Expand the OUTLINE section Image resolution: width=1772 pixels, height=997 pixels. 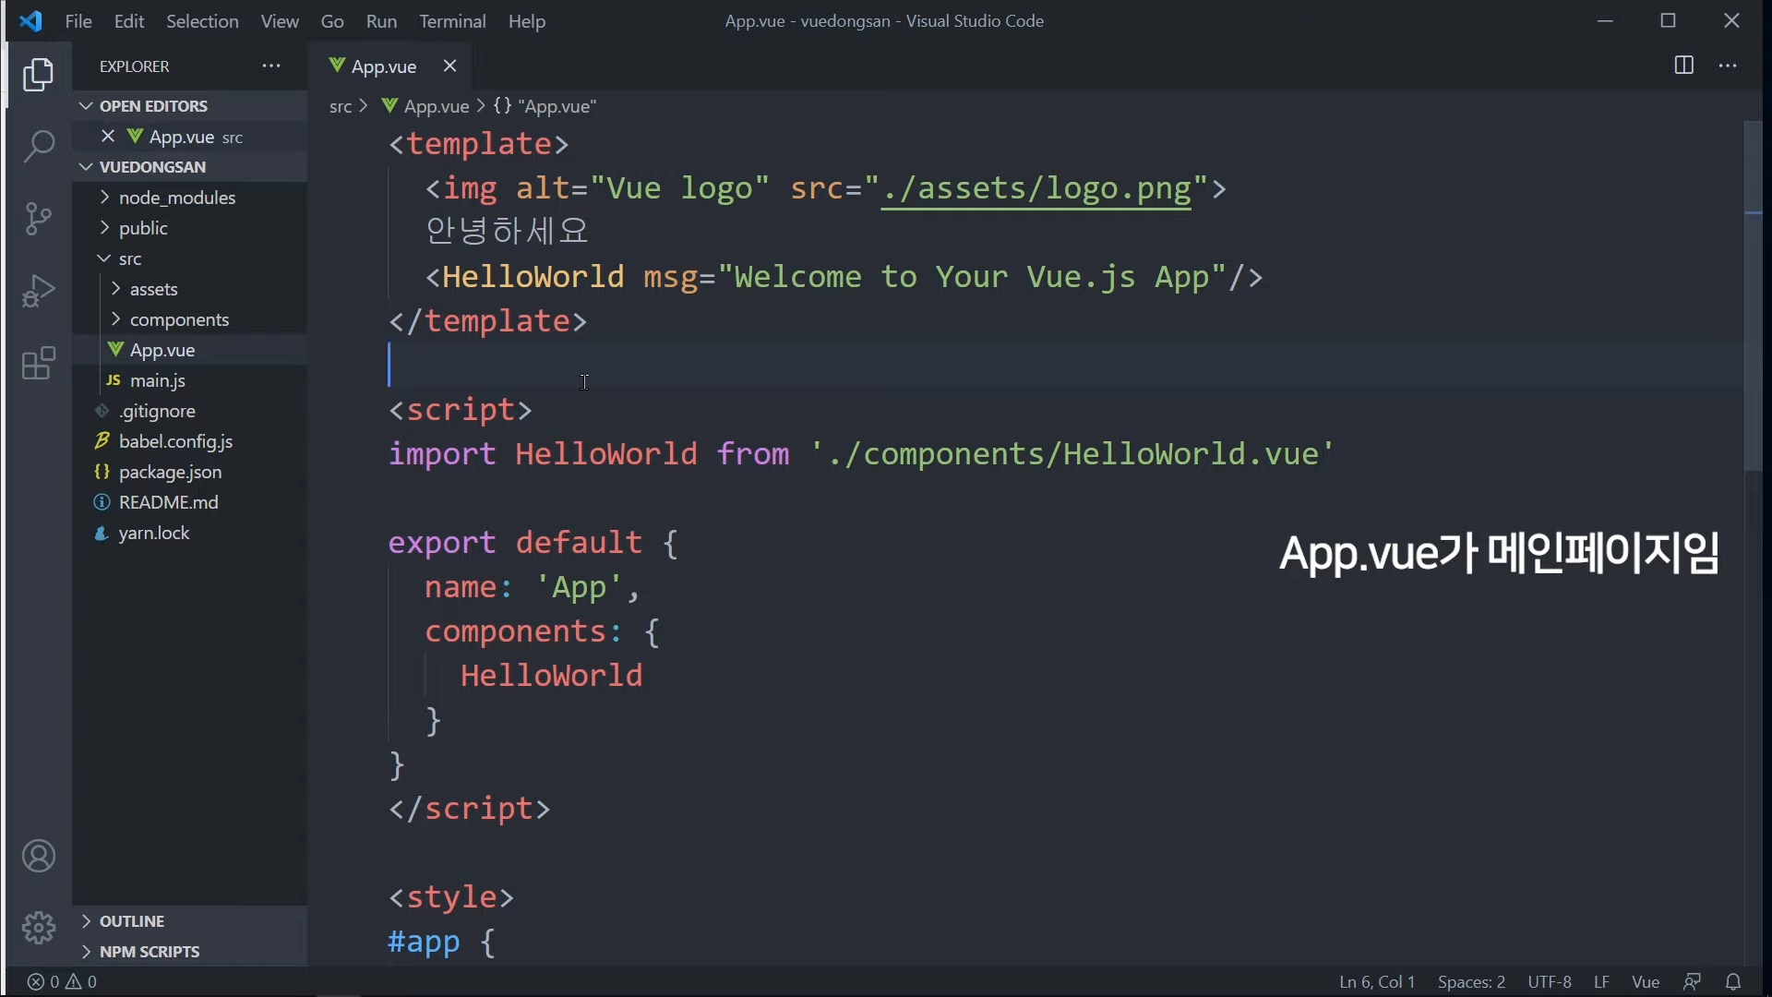132,921
